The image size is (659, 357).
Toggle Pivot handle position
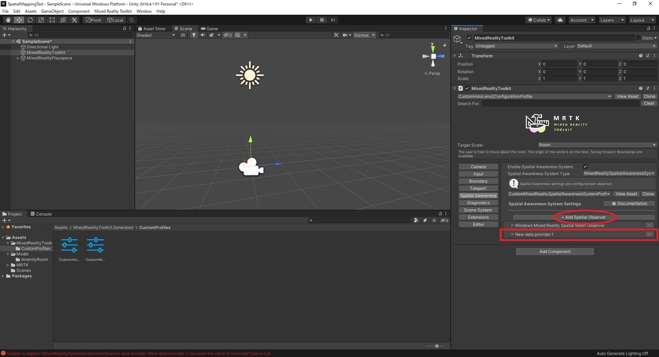coord(94,20)
